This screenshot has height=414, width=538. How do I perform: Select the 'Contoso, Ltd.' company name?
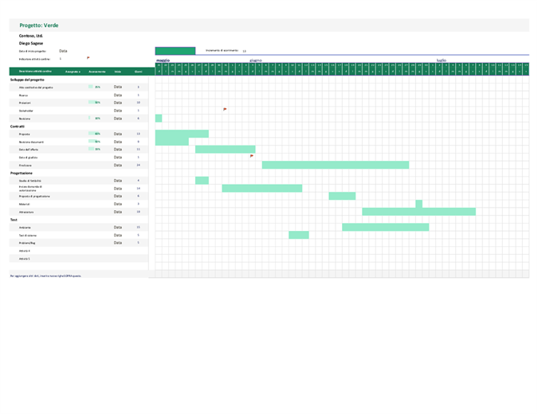[31, 36]
